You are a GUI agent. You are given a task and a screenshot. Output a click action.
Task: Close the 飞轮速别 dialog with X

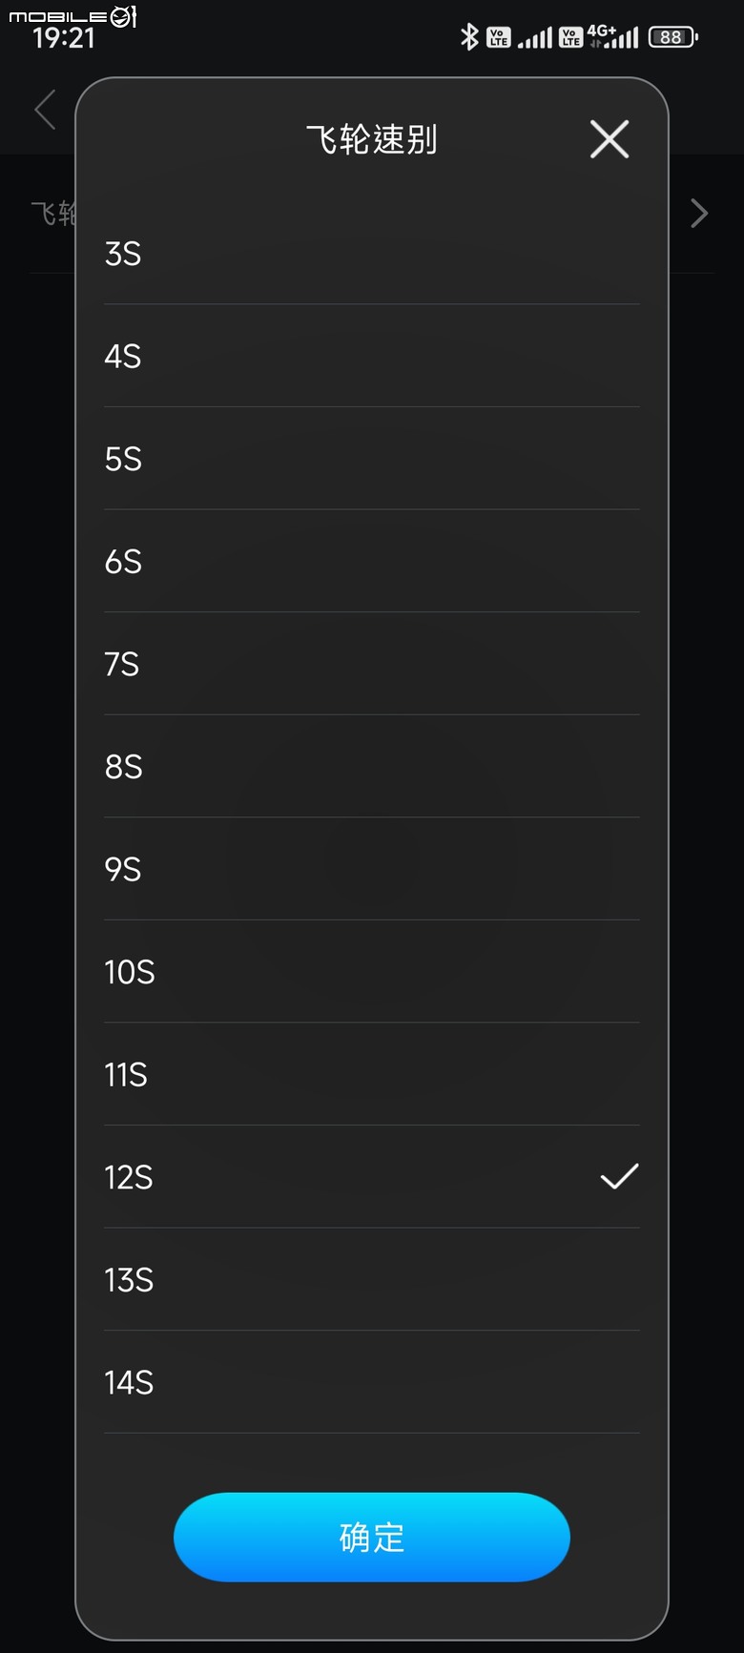pos(610,139)
